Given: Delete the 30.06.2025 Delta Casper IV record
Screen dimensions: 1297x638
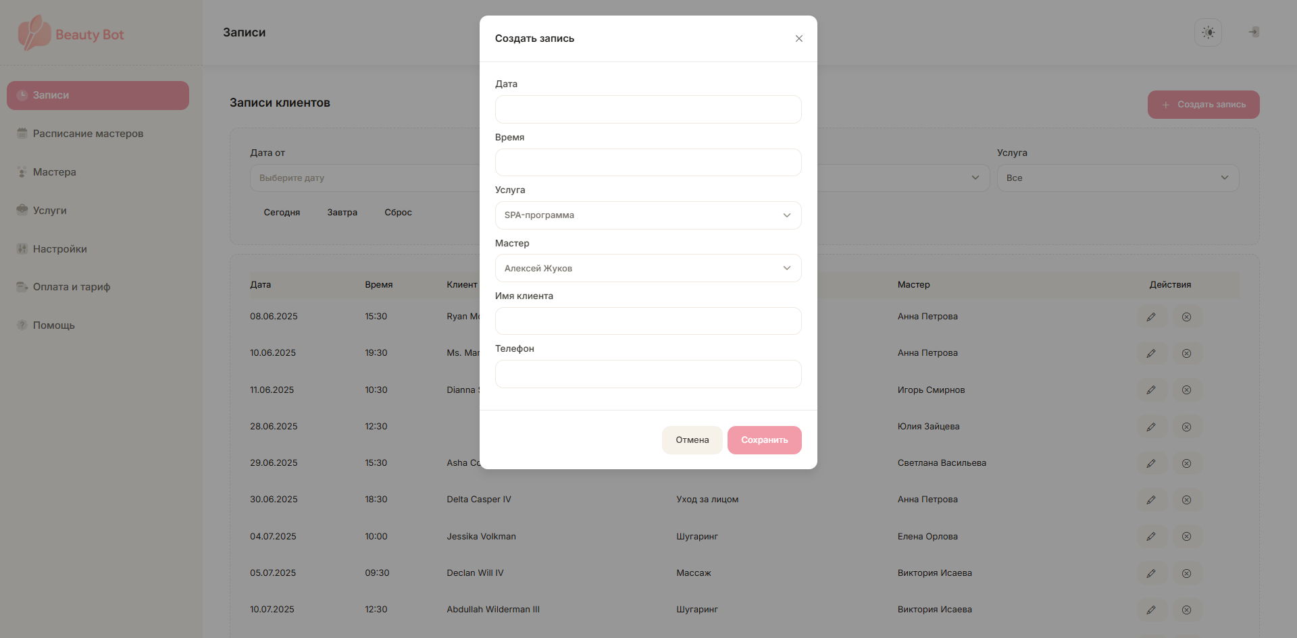Looking at the screenshot, I should (x=1186, y=500).
